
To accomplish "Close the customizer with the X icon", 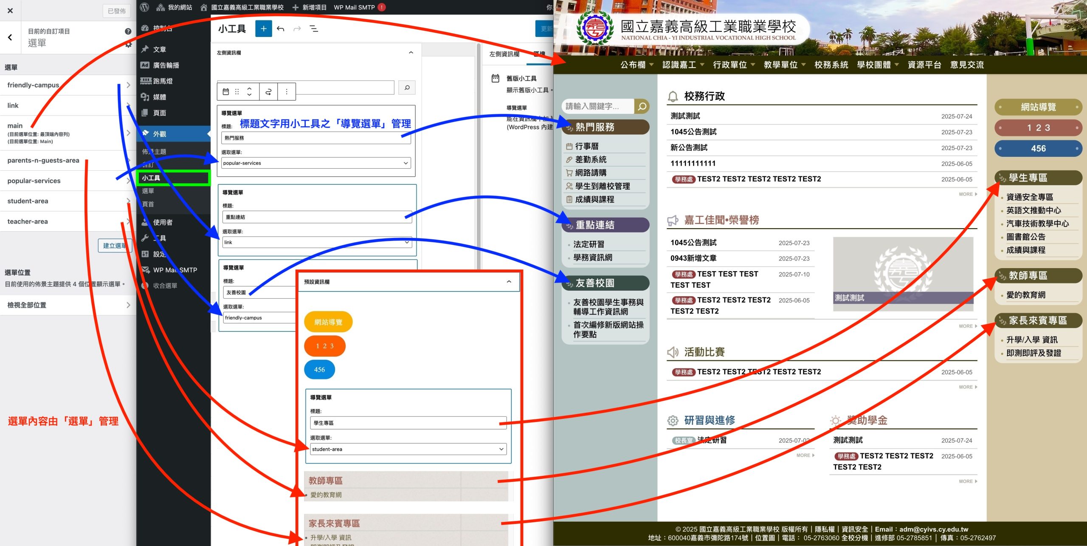I will pyautogui.click(x=10, y=11).
